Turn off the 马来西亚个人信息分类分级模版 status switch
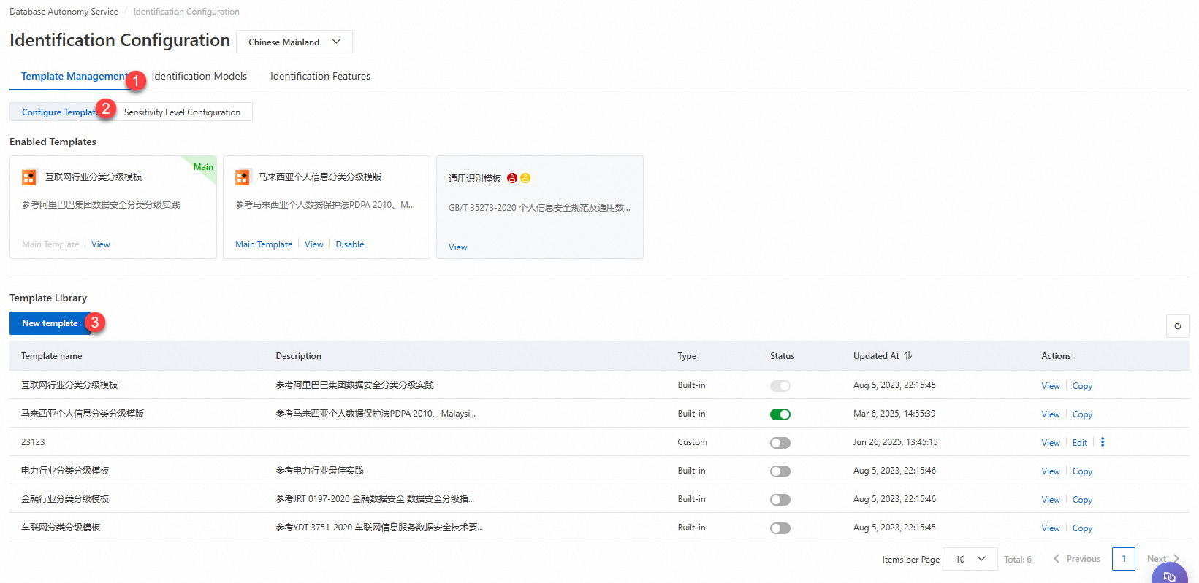The image size is (1199, 583). (780, 414)
